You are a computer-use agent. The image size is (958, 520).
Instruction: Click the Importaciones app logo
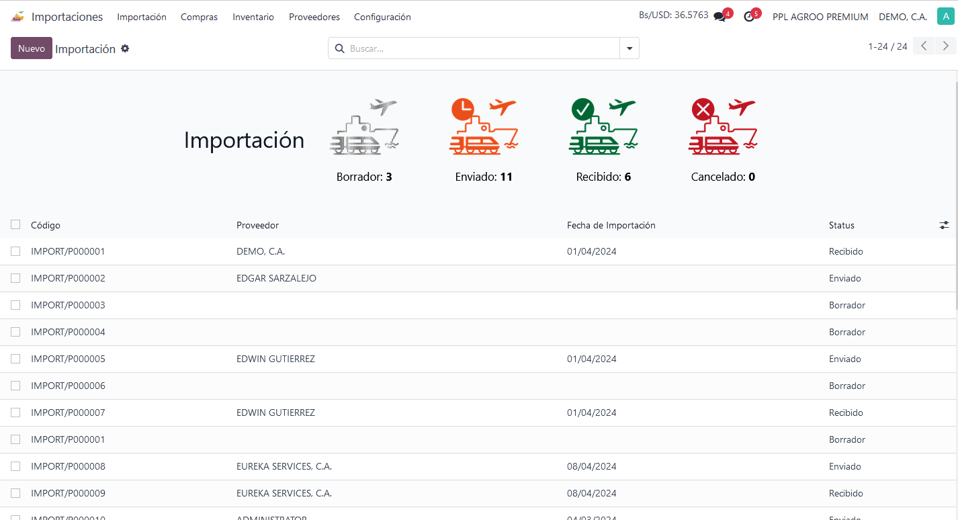(17, 17)
